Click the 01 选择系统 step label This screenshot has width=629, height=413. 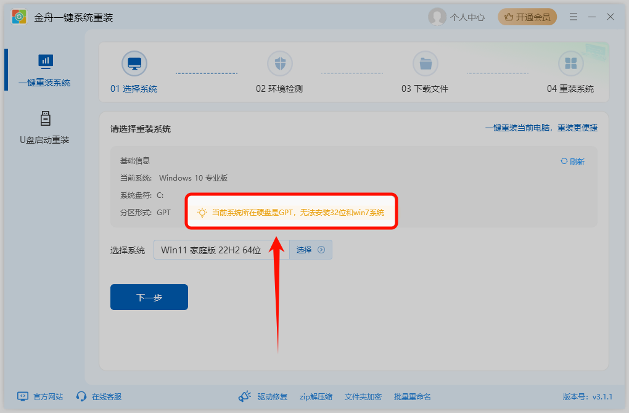click(x=134, y=89)
